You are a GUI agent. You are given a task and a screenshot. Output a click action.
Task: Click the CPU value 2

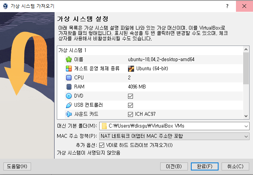point(129,78)
